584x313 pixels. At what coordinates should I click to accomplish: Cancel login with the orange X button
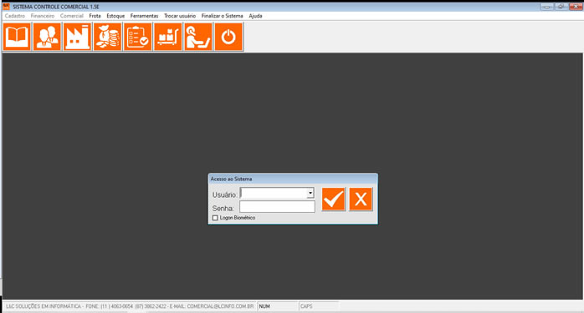click(x=361, y=199)
